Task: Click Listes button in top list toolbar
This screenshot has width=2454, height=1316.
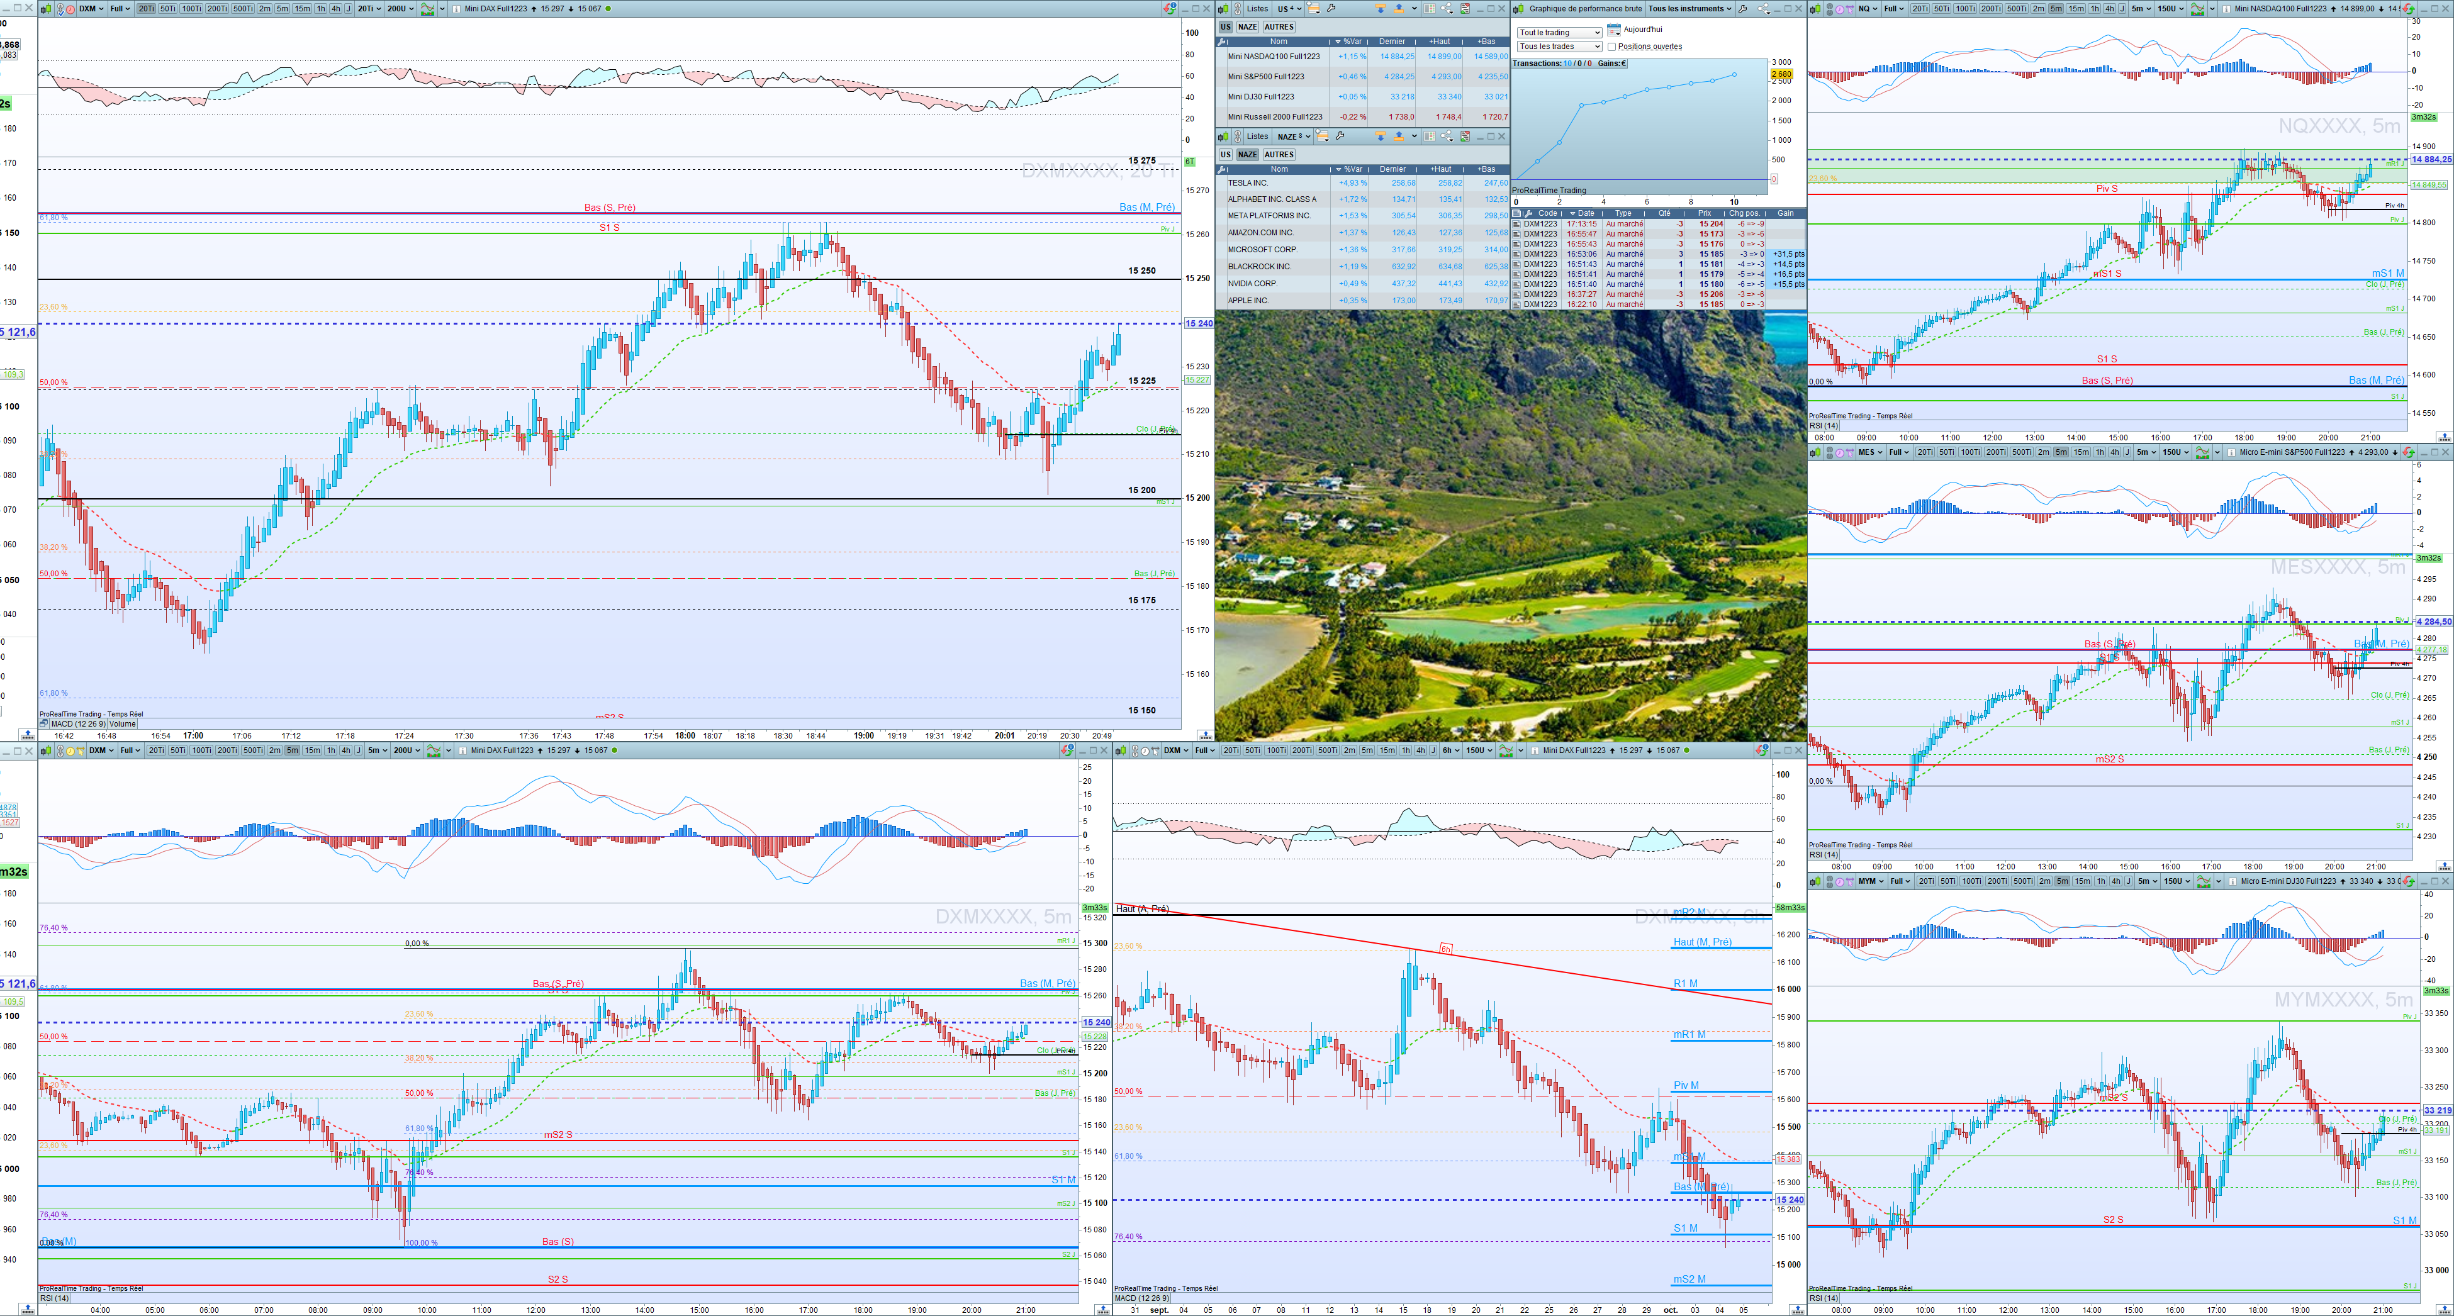Action: (1257, 9)
